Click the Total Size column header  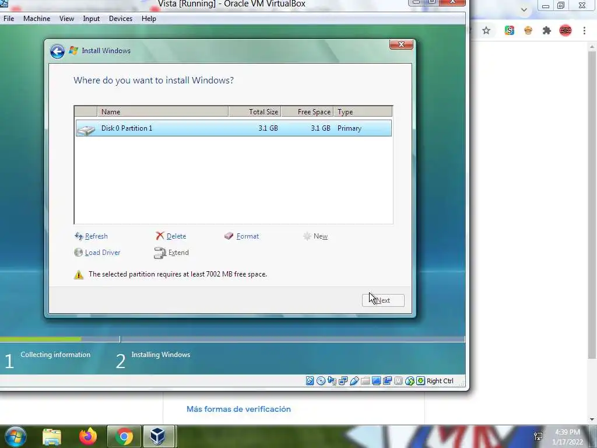coord(255,111)
